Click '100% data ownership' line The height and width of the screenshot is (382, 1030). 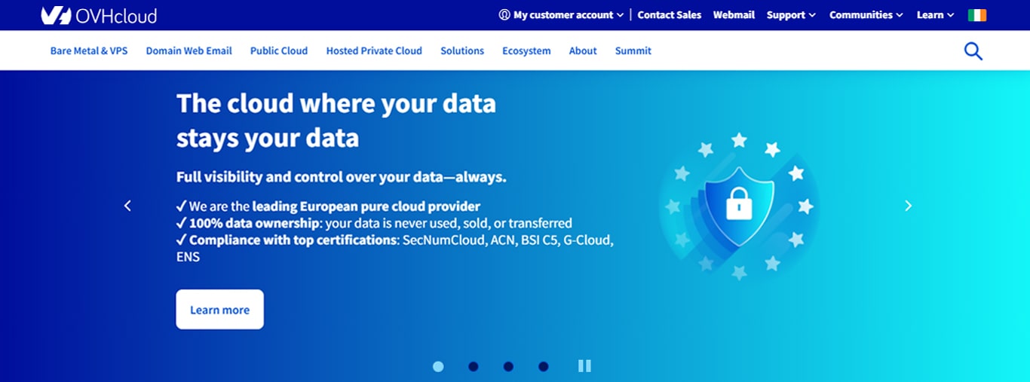(x=374, y=223)
